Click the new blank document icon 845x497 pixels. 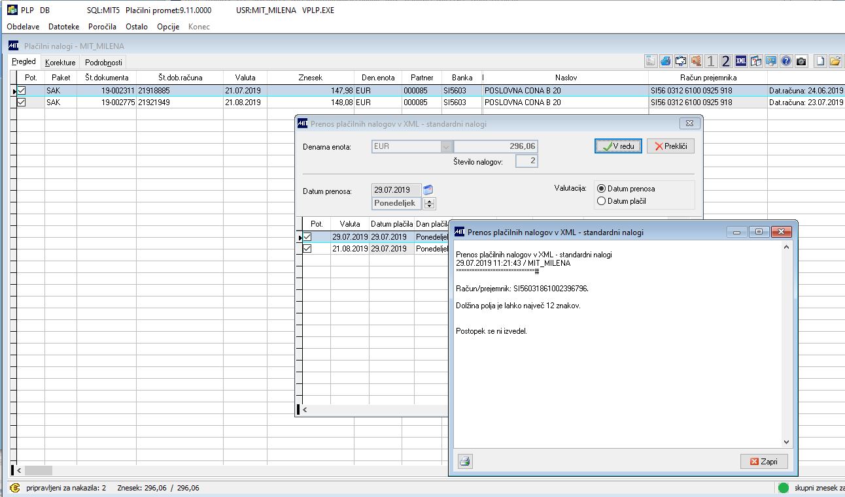coord(820,61)
